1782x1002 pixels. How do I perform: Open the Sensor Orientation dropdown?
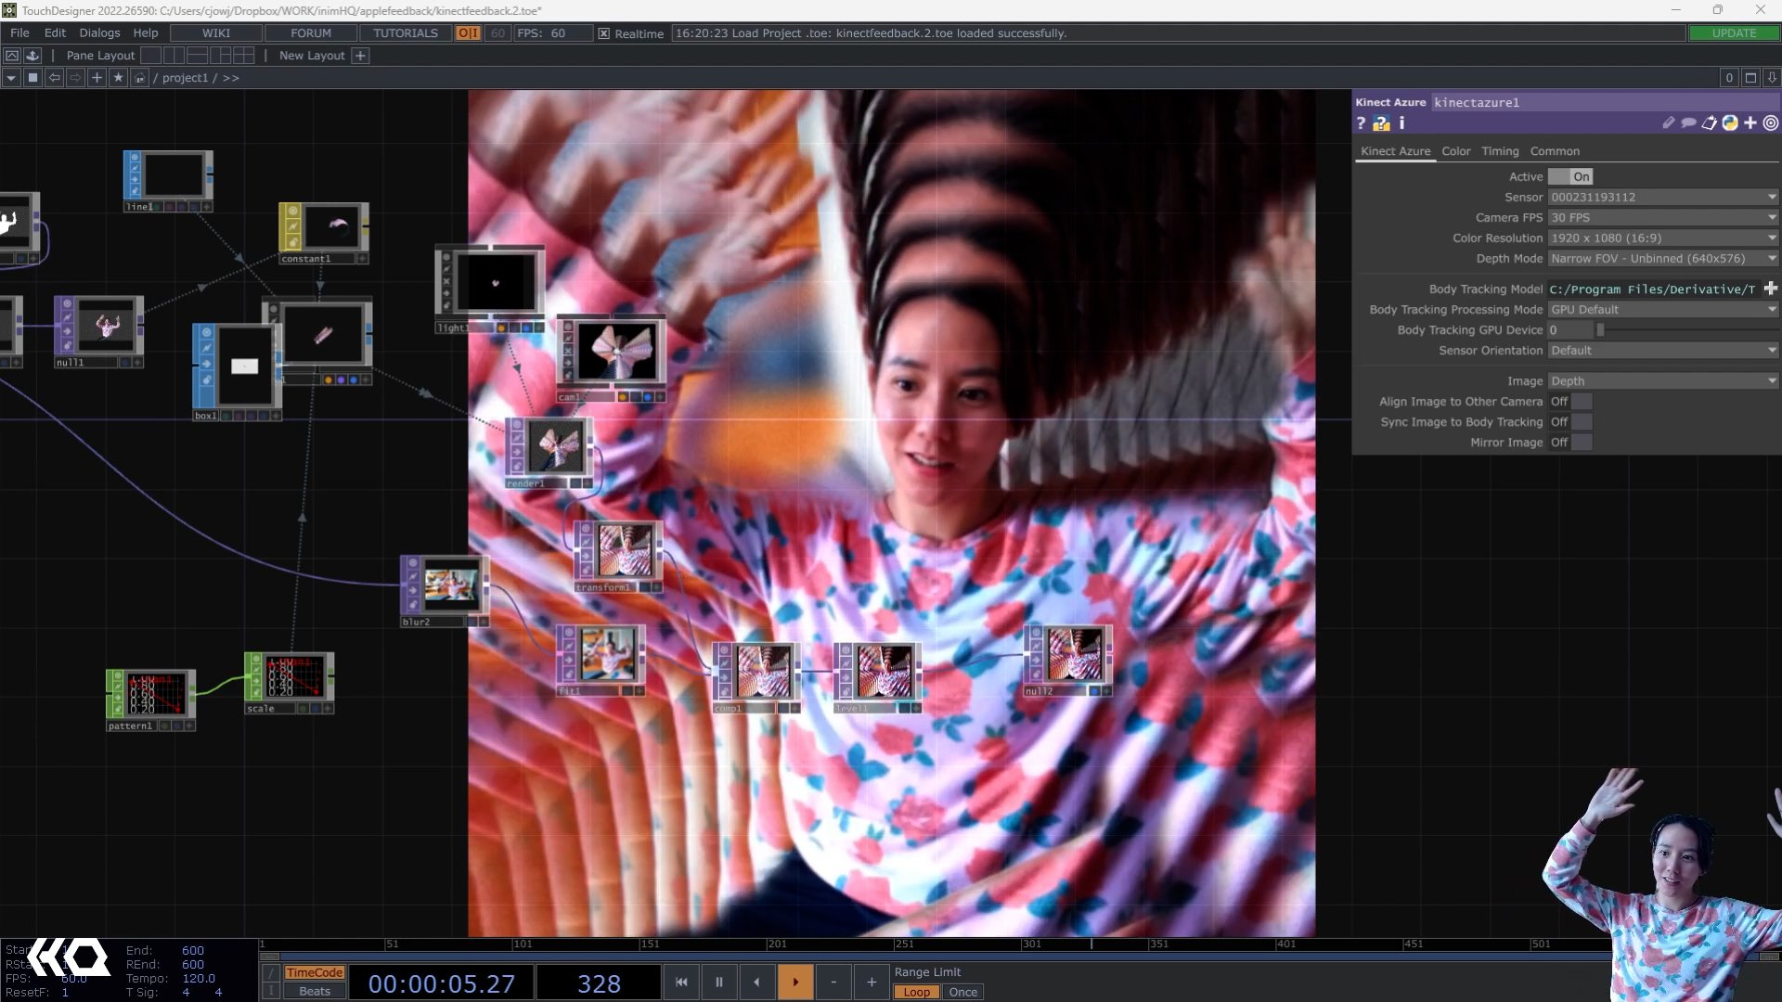[x=1662, y=350]
